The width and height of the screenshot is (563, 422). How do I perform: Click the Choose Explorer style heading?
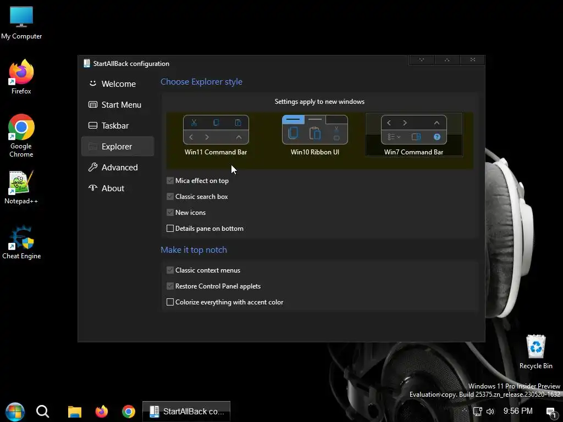pos(201,82)
